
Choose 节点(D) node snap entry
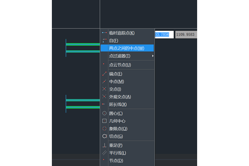[x=116, y=161]
